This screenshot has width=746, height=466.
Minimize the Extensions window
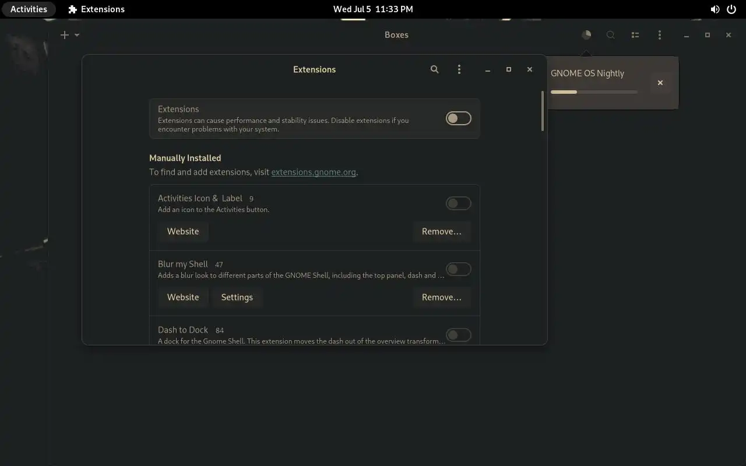[488, 69]
